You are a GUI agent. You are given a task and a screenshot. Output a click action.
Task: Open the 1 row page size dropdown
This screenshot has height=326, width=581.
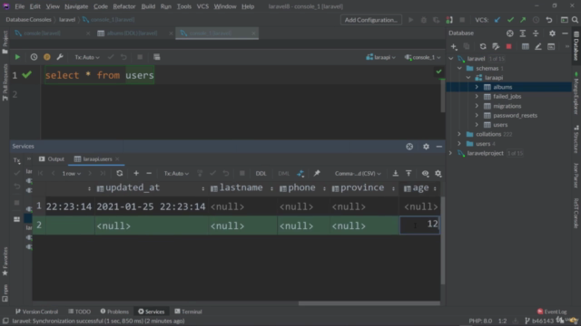tap(71, 173)
